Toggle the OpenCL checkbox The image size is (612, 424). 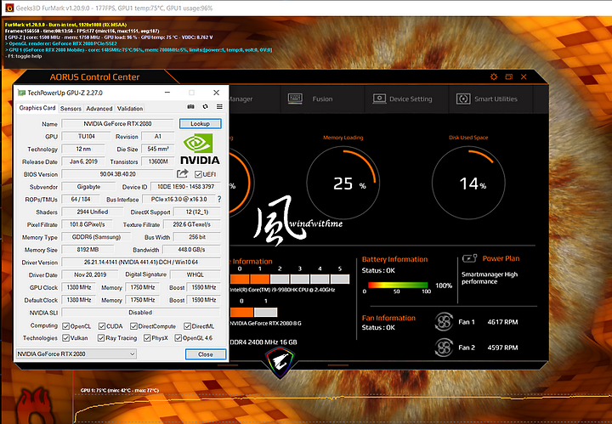tap(66, 326)
